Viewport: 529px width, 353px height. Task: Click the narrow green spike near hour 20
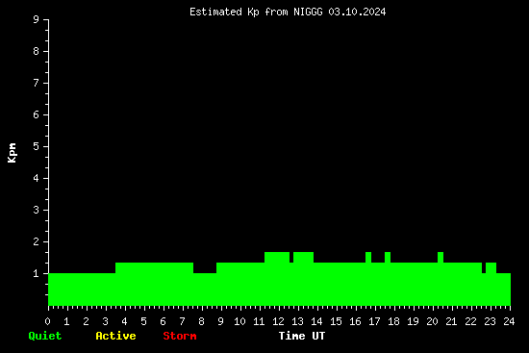coord(441,257)
